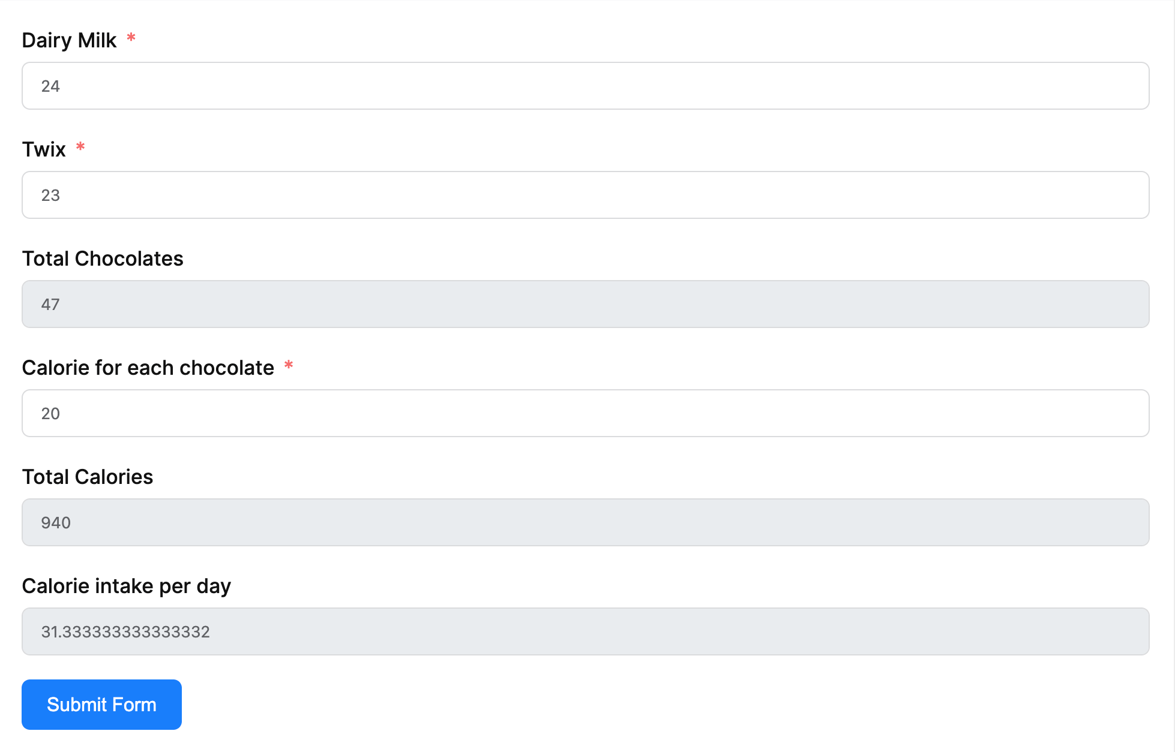
Task: Click the Calorie intake per day label
Action: [126, 586]
